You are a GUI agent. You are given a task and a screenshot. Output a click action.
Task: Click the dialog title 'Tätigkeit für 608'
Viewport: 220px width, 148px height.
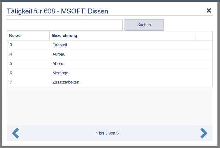coord(58,11)
